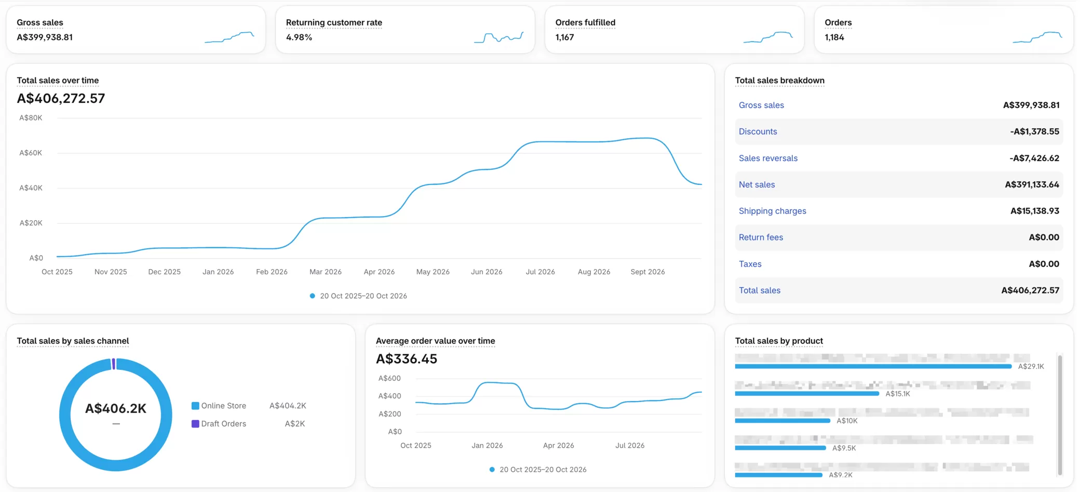Click the Orders card sparkline
Image resolution: width=1080 pixels, height=492 pixels.
[1037, 37]
